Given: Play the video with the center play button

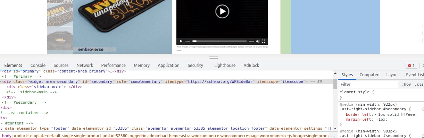Looking at the screenshot, I should point(222,11).
